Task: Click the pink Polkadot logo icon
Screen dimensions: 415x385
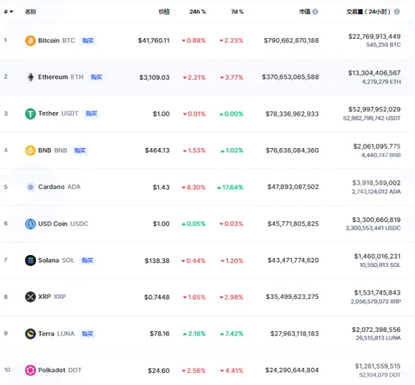Action: (30, 370)
